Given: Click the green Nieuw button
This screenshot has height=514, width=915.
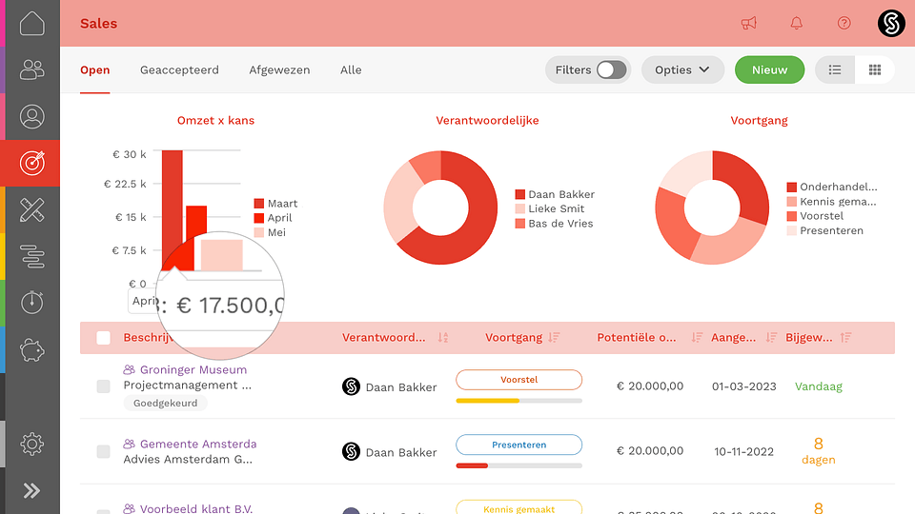Looking at the screenshot, I should coord(770,69).
